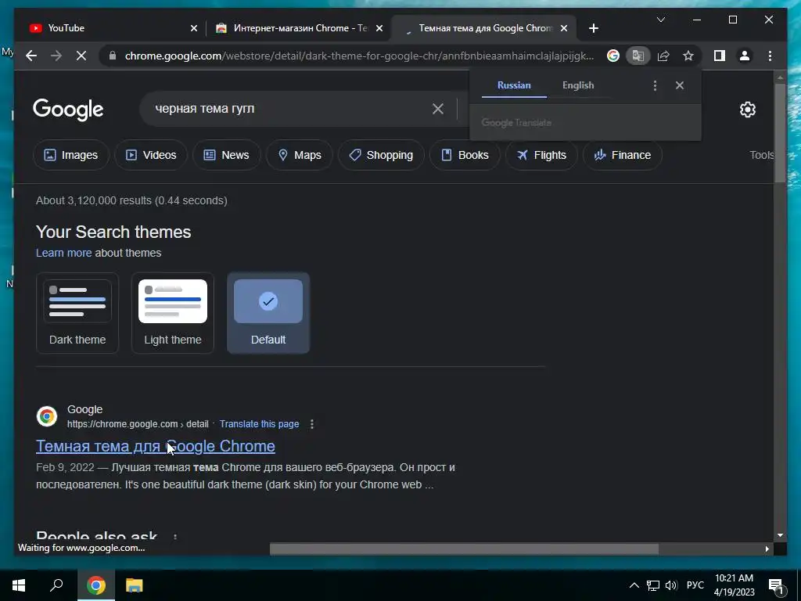Select the Темная тема для Google Chrome tab
Screen dimensions: 801x601
click(x=483, y=28)
